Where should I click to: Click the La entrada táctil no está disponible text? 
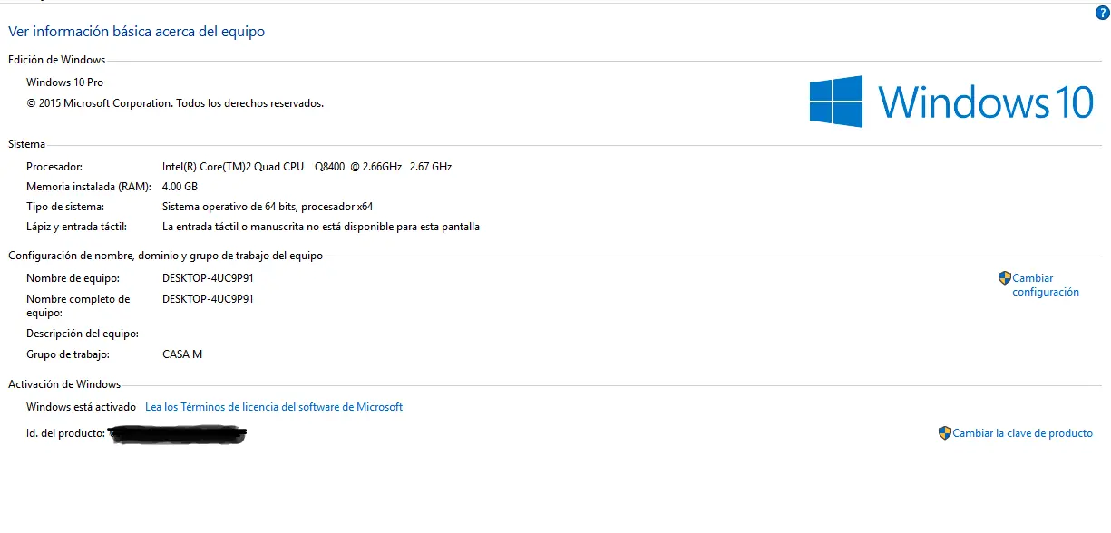(x=321, y=227)
